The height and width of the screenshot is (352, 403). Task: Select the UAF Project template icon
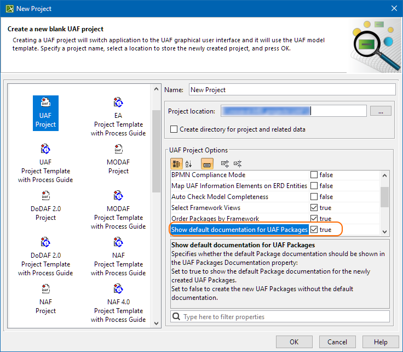tap(45, 103)
